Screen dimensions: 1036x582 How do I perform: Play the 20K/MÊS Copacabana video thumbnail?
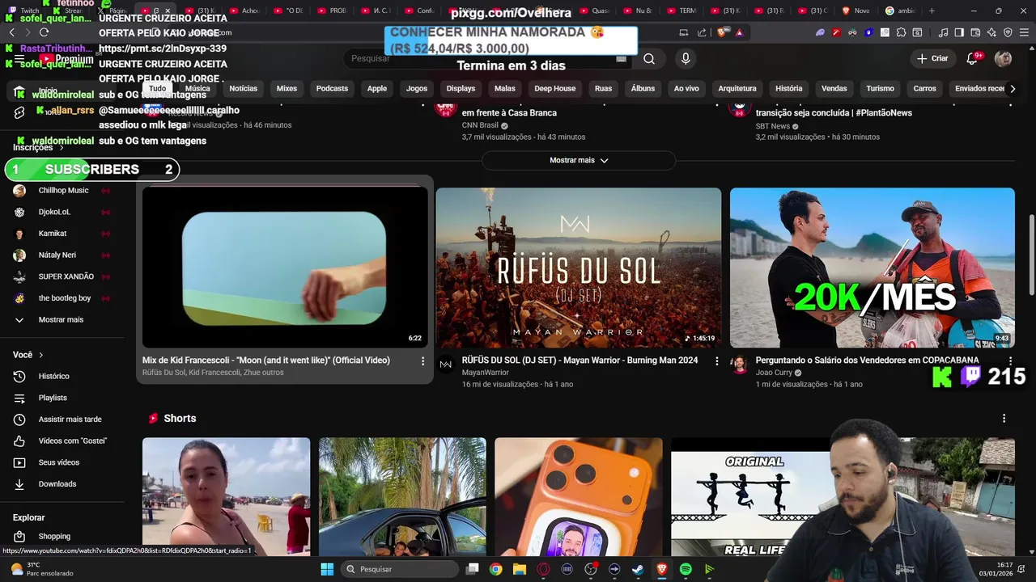coord(873,268)
